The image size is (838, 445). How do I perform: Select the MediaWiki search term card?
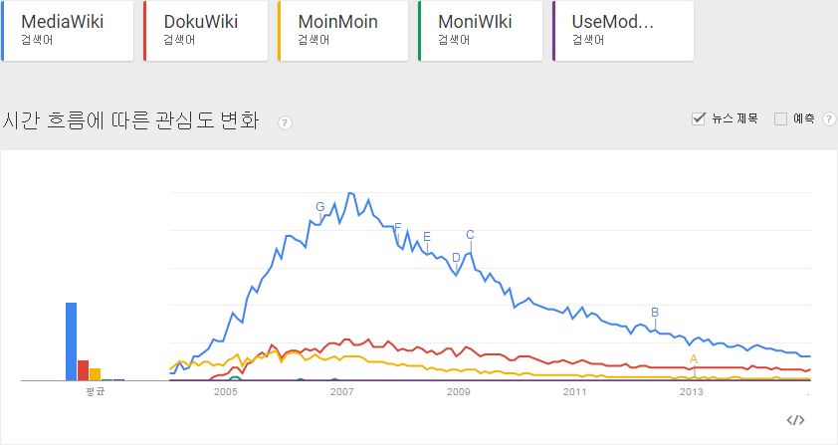coord(68,31)
